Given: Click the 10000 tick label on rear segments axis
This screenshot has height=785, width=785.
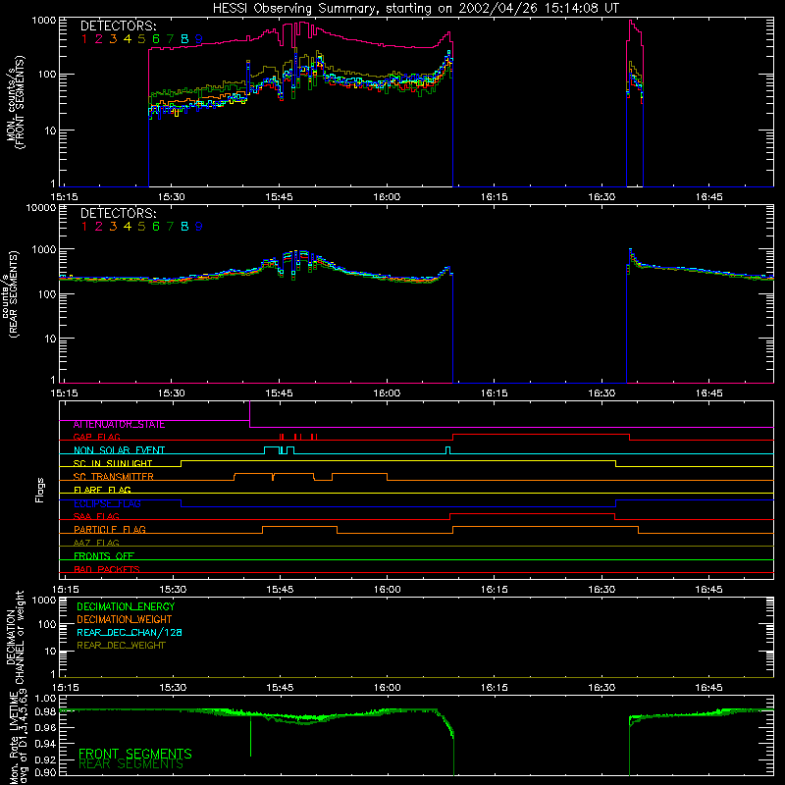Looking at the screenshot, I should click(x=41, y=208).
